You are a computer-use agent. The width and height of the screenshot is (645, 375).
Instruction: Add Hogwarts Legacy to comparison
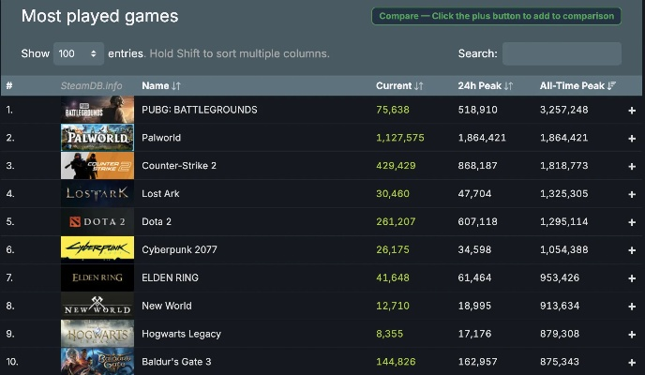point(632,334)
